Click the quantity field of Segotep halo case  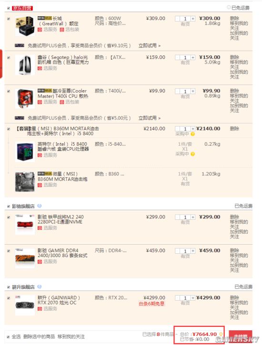click(185, 58)
